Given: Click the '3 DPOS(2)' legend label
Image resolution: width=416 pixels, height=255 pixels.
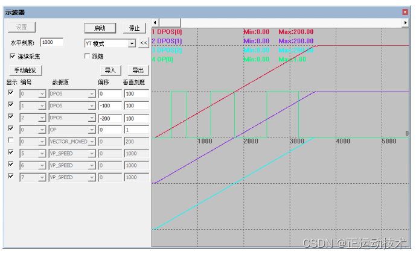Looking at the screenshot, I should 167,50.
